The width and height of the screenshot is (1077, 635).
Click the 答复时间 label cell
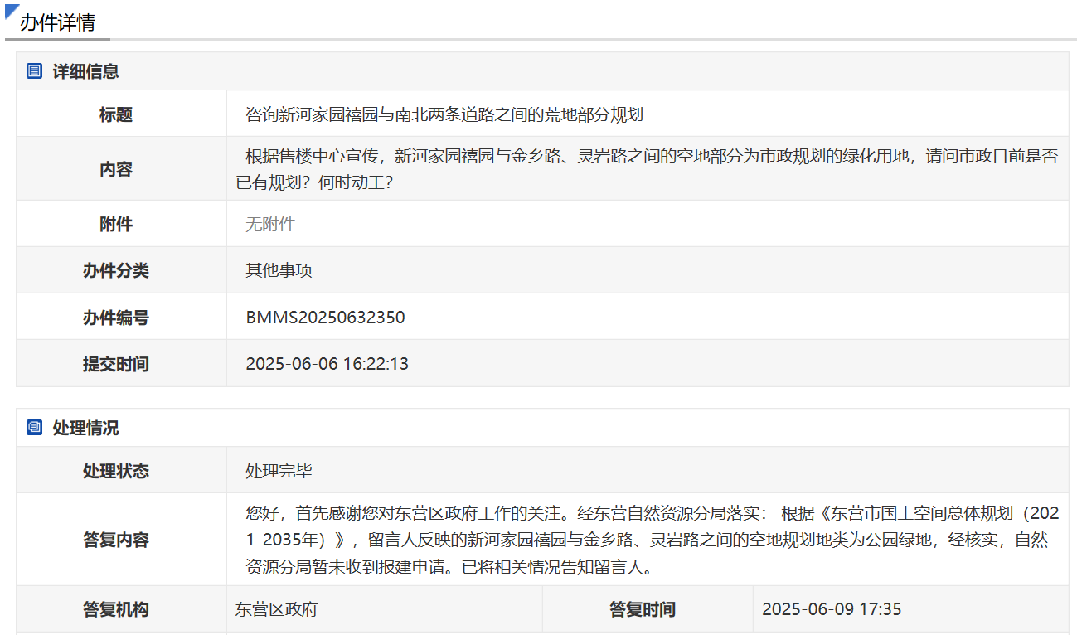[x=643, y=609]
